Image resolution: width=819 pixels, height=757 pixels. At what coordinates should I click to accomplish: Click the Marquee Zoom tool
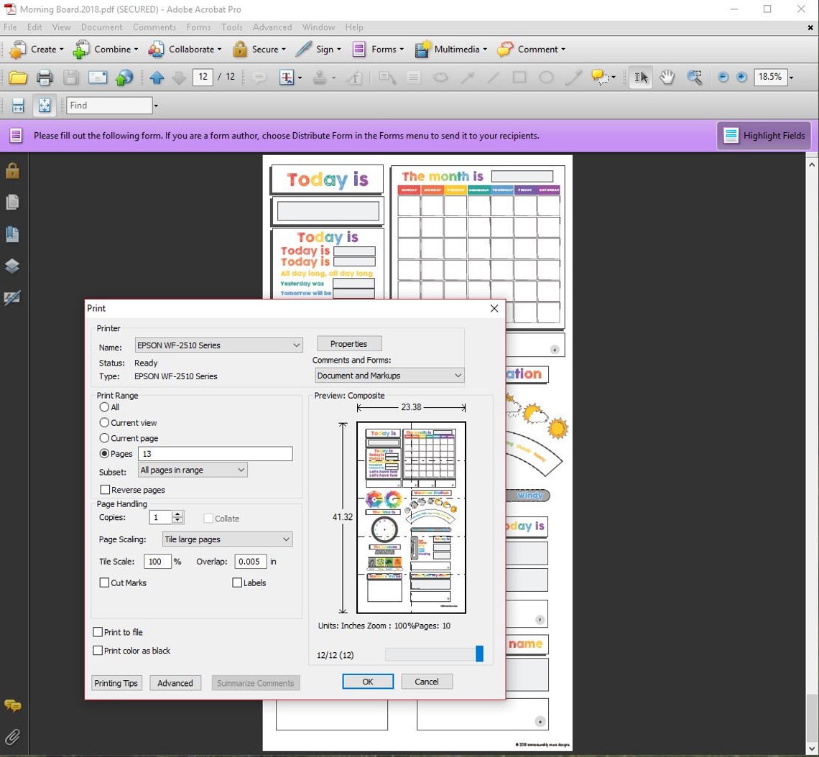(x=694, y=78)
